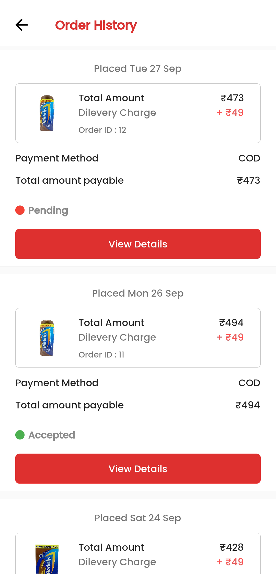Select the Order ID : 11 label
Viewport: 276px width, 574px height.
101,355
